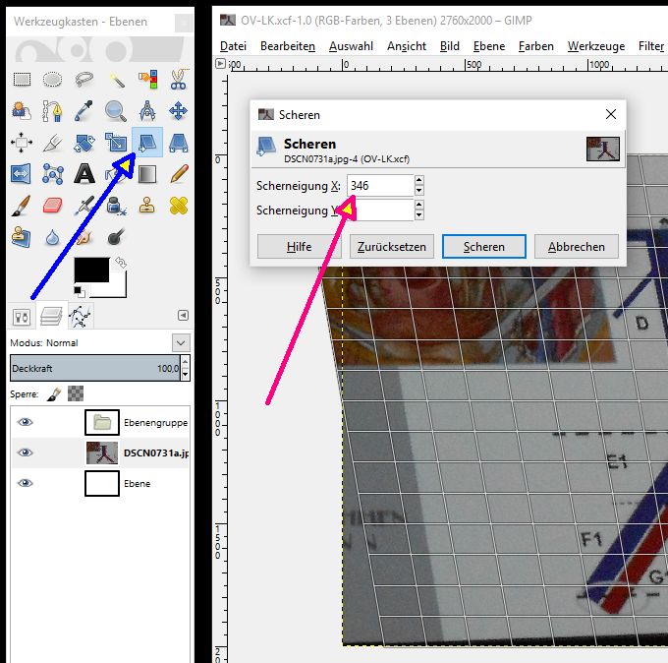
Task: Toggle the lock pixels brush icon
Action: (x=55, y=393)
